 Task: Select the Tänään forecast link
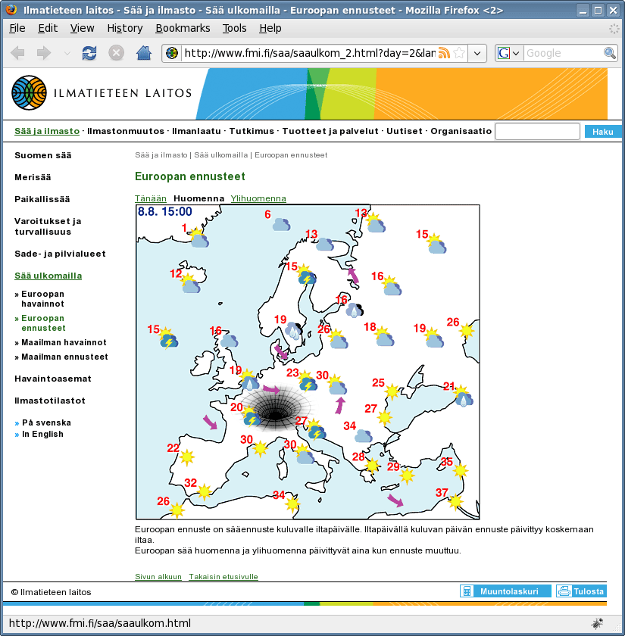[151, 198]
